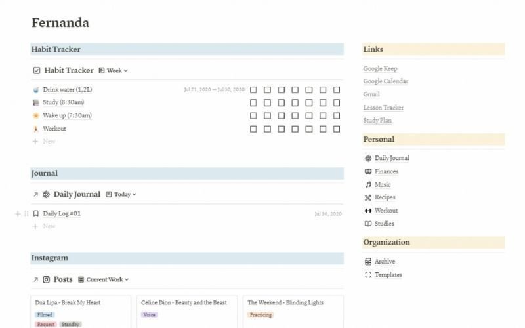
Task: Check last checkbox in Workout row
Action: tap(337, 129)
